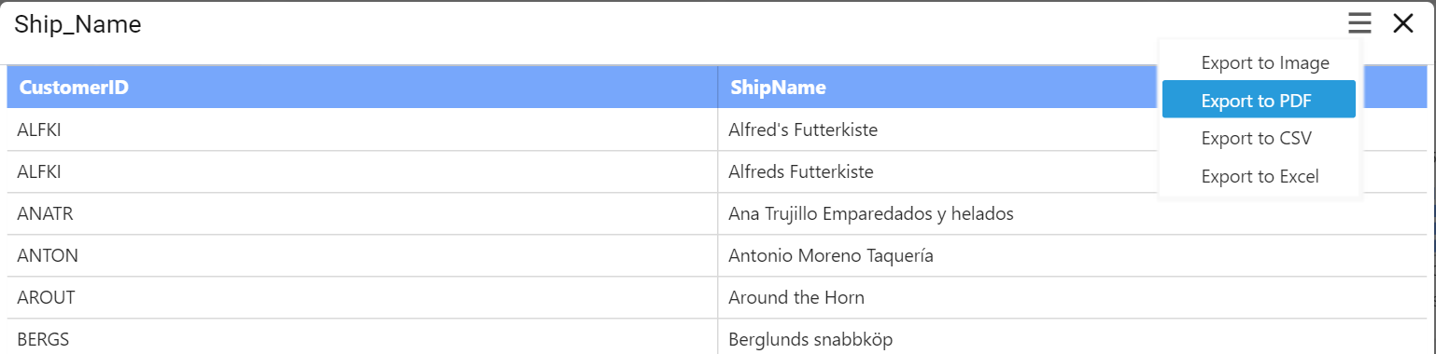
Task: Choose Export to PDF
Action: click(x=1259, y=100)
